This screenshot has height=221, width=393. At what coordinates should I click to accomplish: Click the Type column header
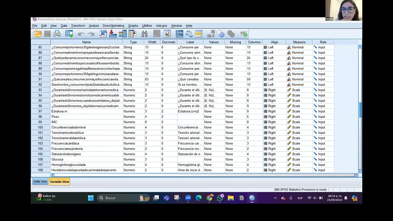pos(133,42)
